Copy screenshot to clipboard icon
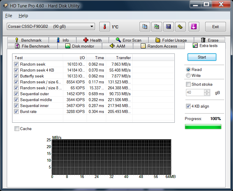This screenshot has height=191, width=233. 157,27
